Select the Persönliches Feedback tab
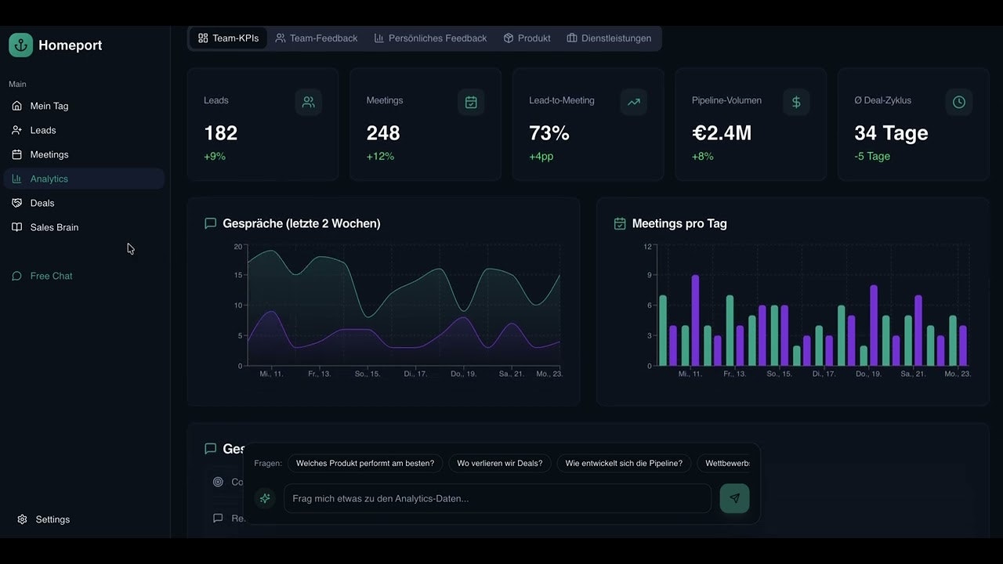Image resolution: width=1003 pixels, height=564 pixels. (430, 38)
